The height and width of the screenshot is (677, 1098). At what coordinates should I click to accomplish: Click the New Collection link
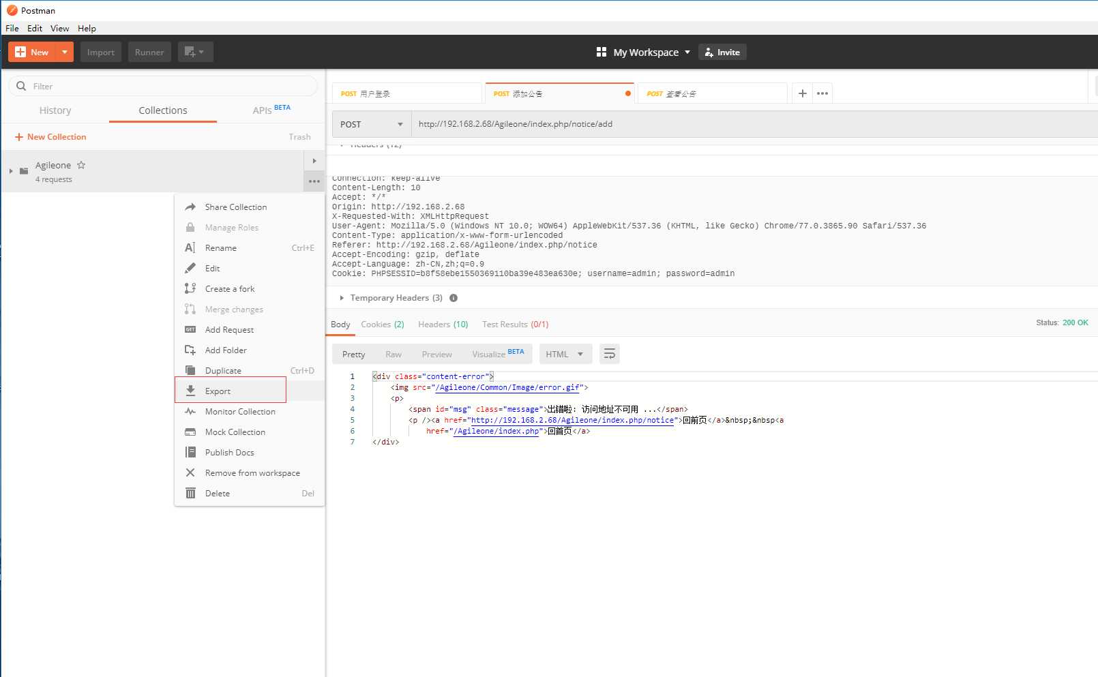click(50, 137)
